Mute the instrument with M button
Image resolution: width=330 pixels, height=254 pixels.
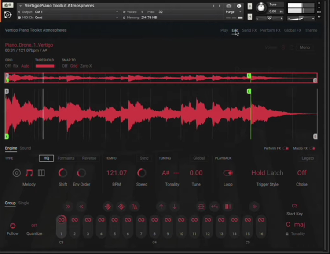point(249,17)
